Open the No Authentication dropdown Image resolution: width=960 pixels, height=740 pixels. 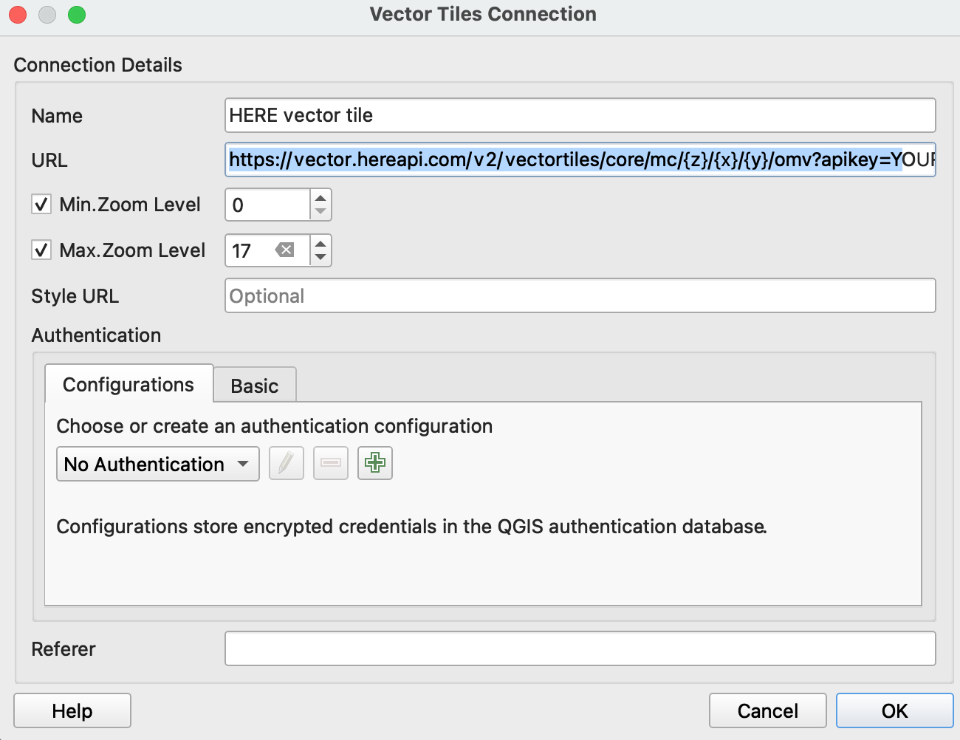point(158,464)
